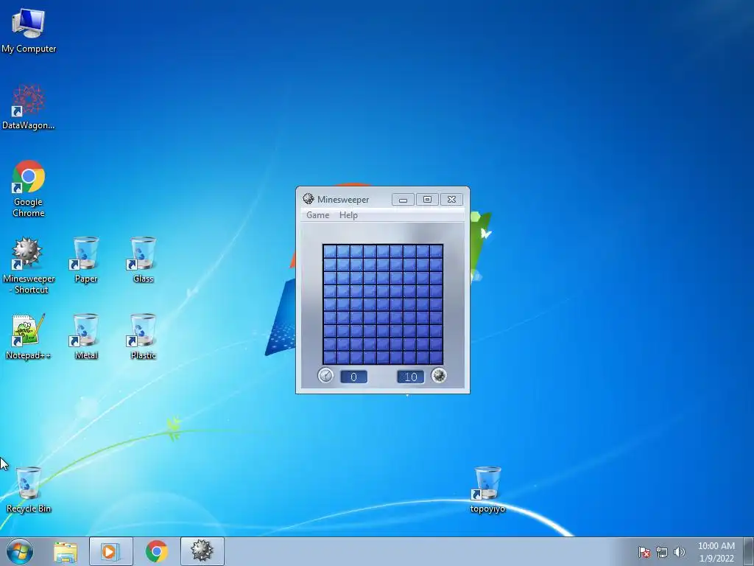Select the Paper recycle bin shortcut

pos(86,260)
